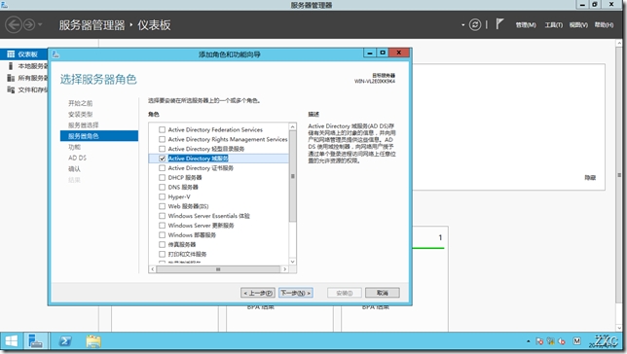This screenshot has height=354, width=627.
Task: Open the Windows Start button
Action: [x=12, y=341]
